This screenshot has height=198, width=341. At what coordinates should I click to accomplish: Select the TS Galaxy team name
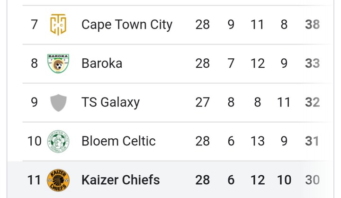click(x=110, y=102)
